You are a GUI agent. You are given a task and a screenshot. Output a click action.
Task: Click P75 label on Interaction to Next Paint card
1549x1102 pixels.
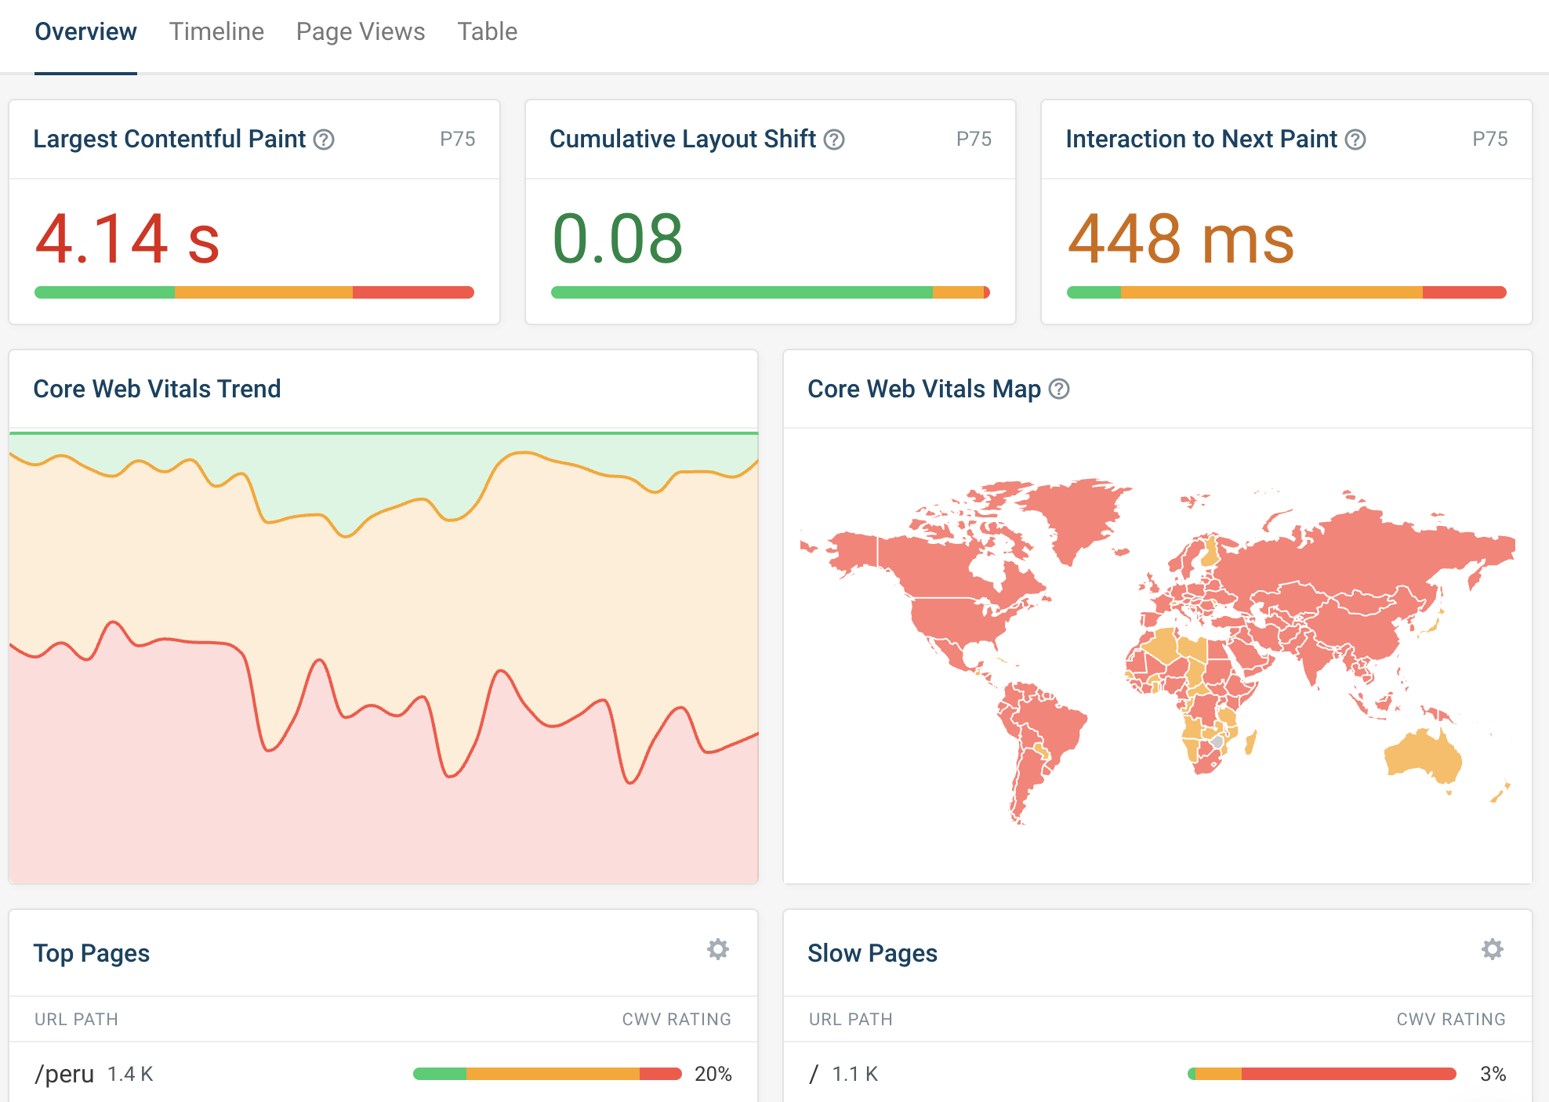[x=1490, y=140]
